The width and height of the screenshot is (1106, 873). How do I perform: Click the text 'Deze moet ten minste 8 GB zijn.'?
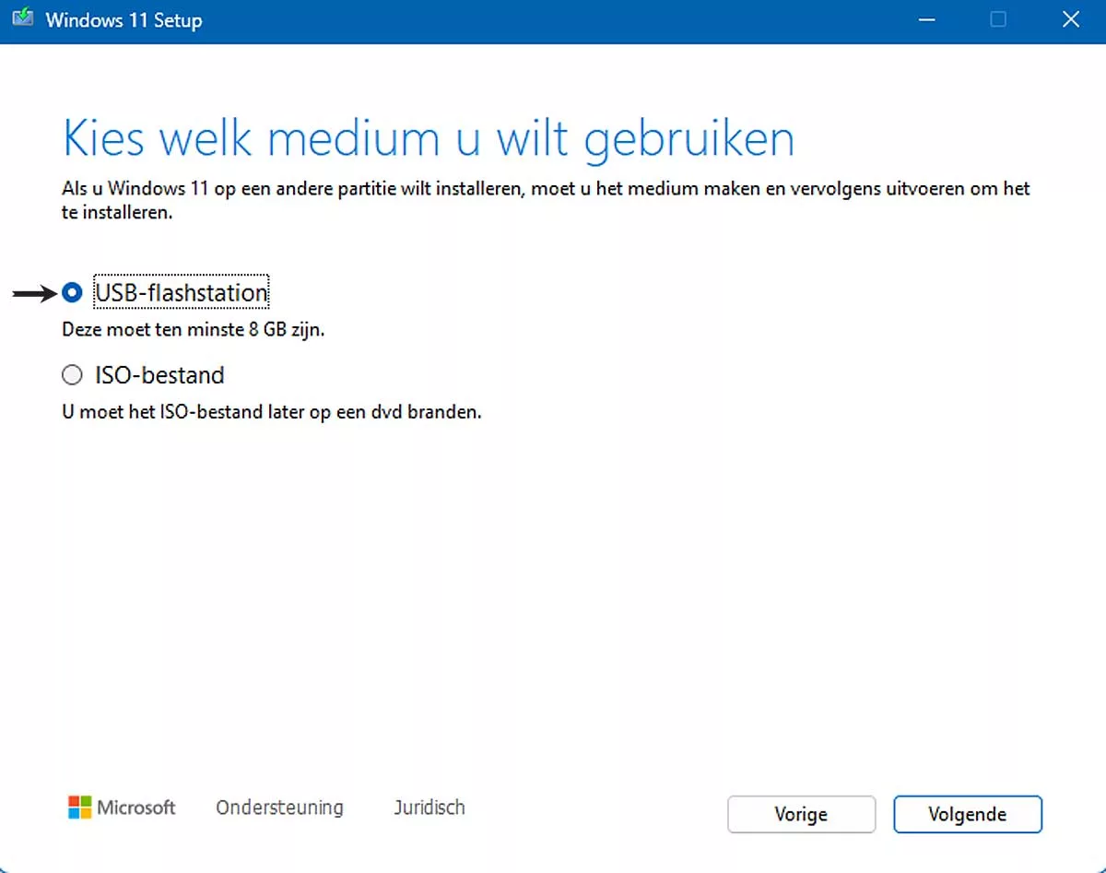tap(193, 330)
